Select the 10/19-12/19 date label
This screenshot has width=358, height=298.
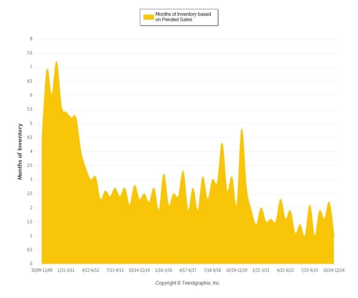(237, 270)
